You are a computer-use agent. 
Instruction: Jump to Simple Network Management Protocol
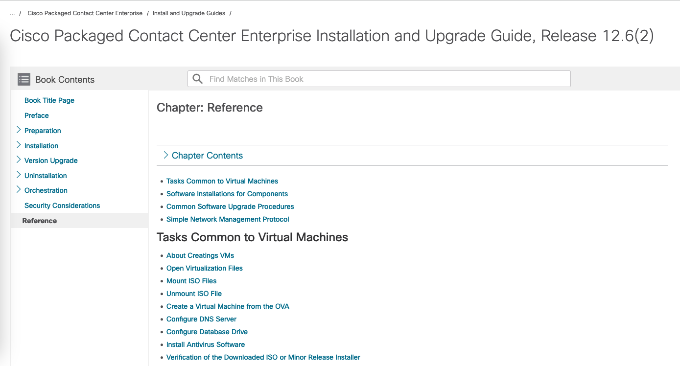228,219
